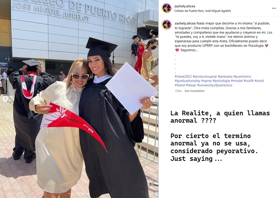The width and height of the screenshot is (280, 198).
Task: Open the #psicologia hashtag
Action: click(x=221, y=81)
